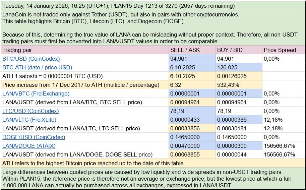306x190 pixels.
Task: Select the BUY / BID column header
Action: (x=230, y=50)
